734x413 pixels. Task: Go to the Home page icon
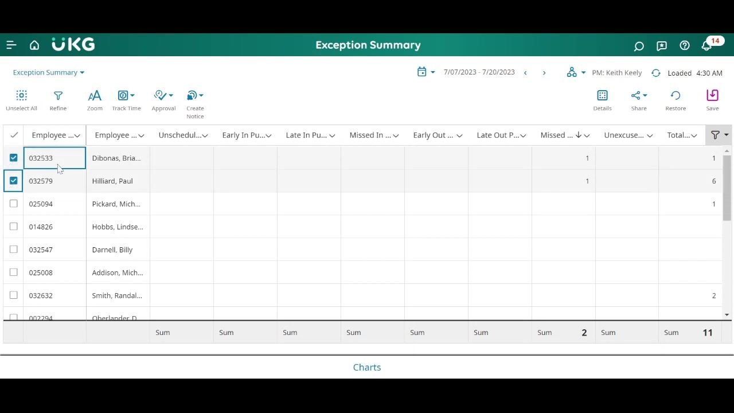pos(34,45)
